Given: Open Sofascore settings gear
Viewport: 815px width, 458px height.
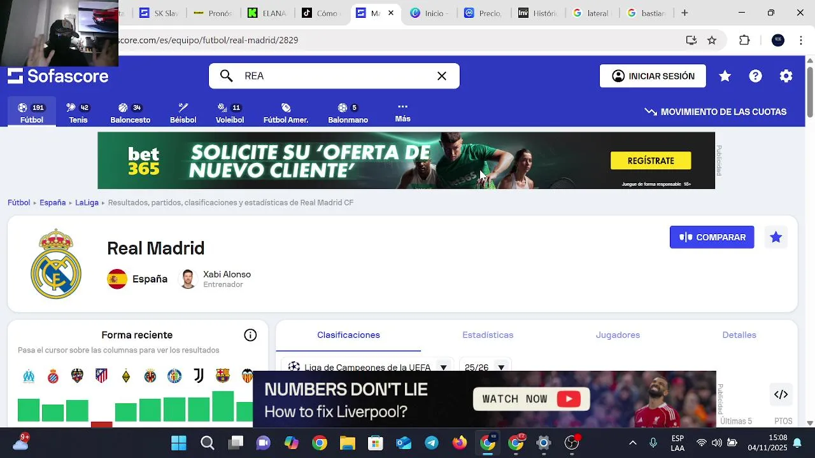Looking at the screenshot, I should [x=786, y=76].
